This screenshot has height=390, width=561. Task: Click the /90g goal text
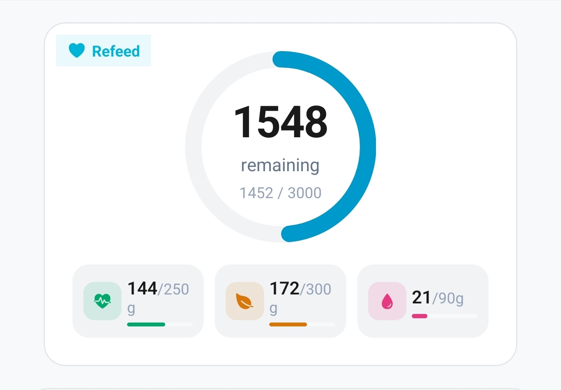tap(448, 298)
